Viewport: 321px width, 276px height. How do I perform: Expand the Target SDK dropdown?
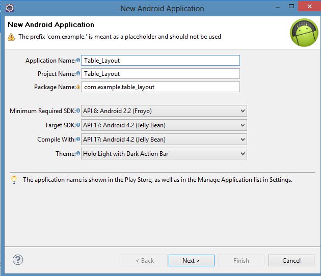pyautogui.click(x=164, y=125)
